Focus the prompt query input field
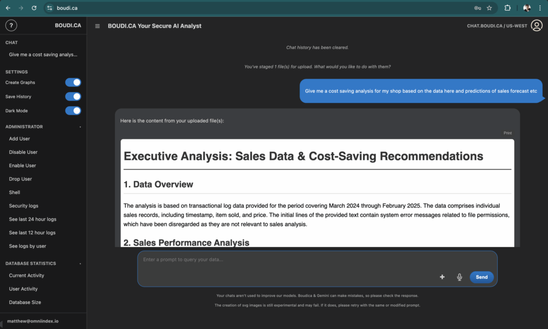This screenshot has height=329, width=548. point(289,260)
